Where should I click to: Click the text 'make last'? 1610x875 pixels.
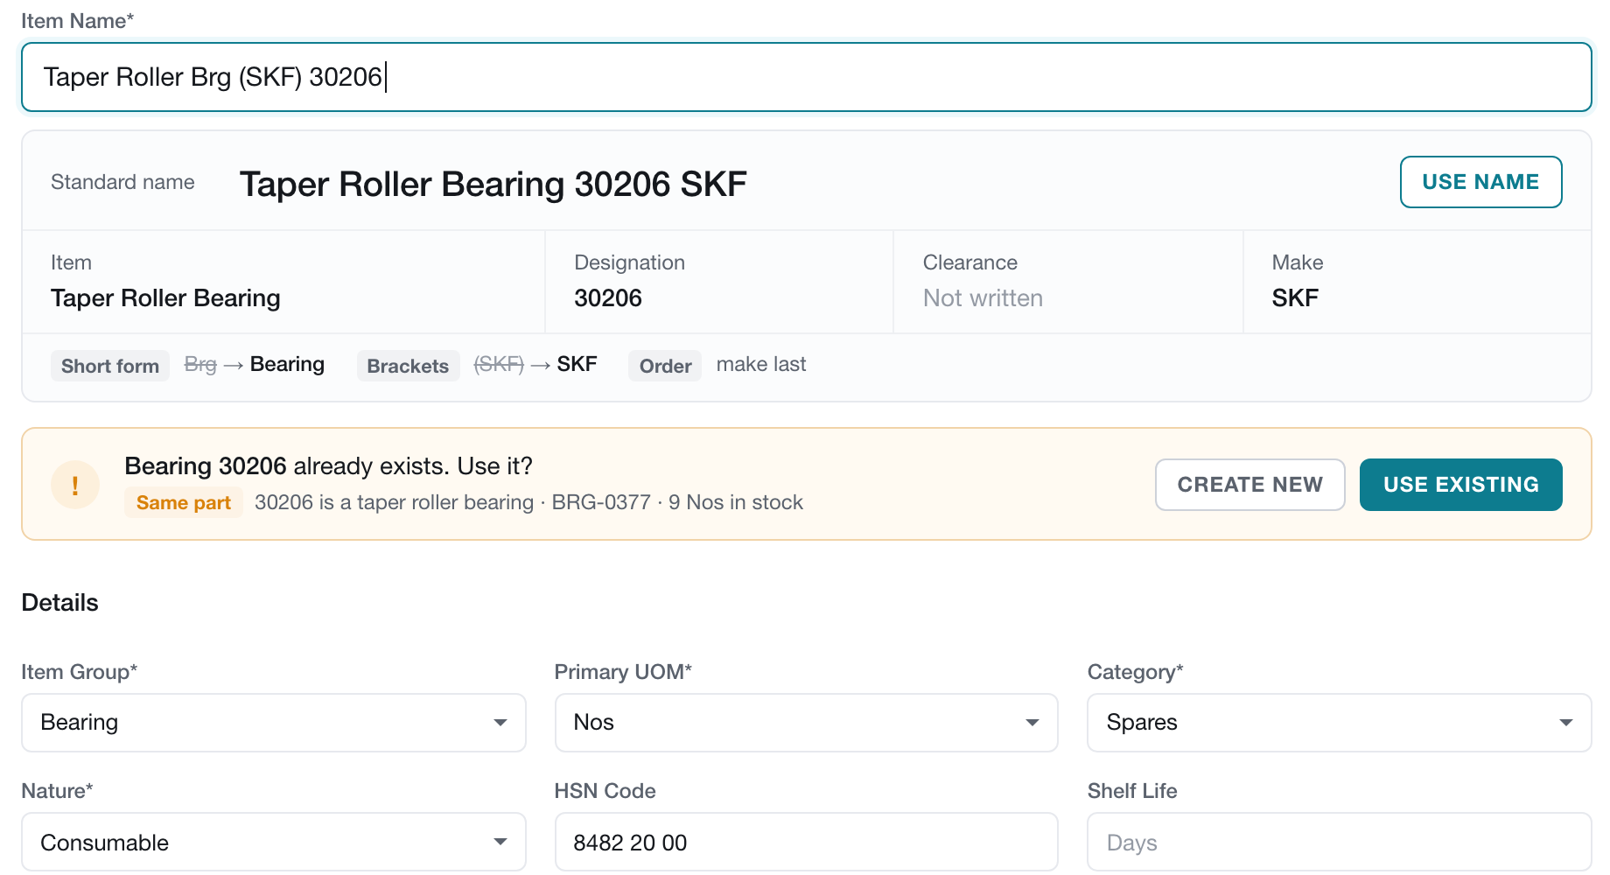tap(761, 364)
